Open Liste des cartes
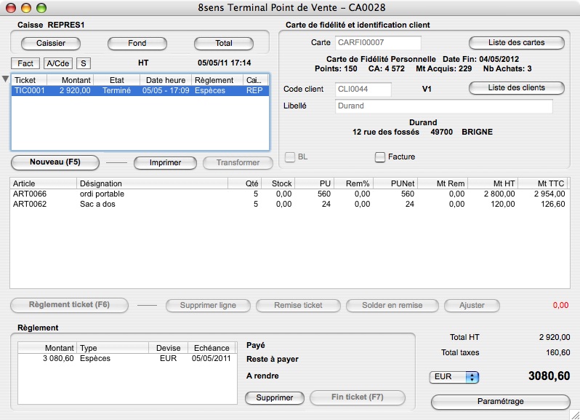580x420 pixels. 516,43
